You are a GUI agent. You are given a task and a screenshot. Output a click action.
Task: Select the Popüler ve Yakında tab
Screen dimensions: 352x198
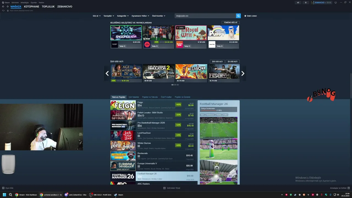point(150,97)
